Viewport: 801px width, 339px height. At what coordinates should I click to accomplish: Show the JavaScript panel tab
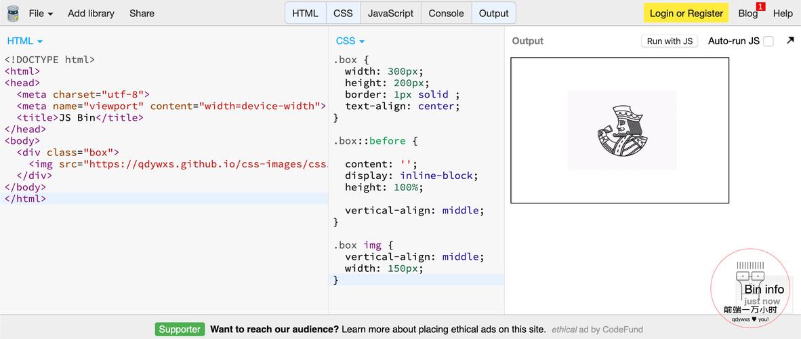[x=391, y=14]
